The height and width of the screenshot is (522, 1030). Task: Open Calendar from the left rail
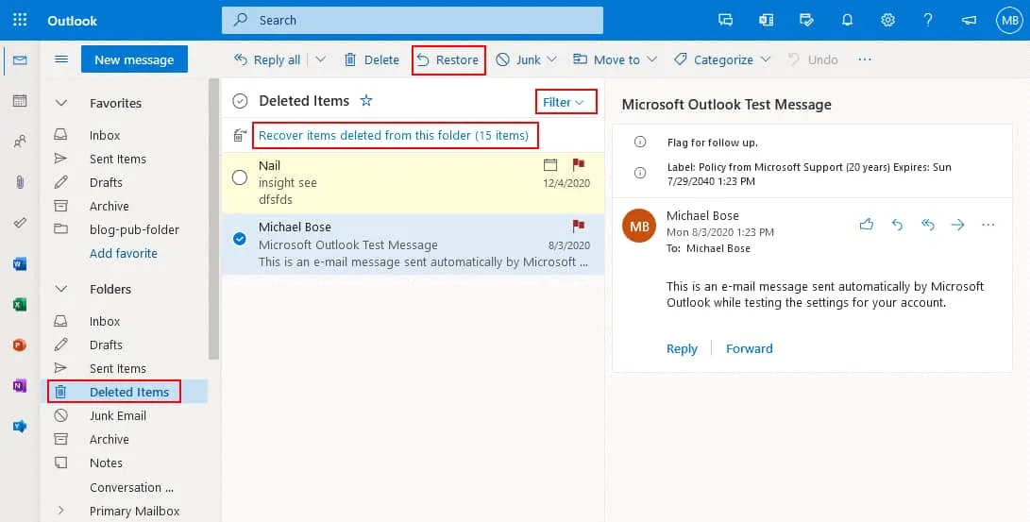pyautogui.click(x=20, y=101)
